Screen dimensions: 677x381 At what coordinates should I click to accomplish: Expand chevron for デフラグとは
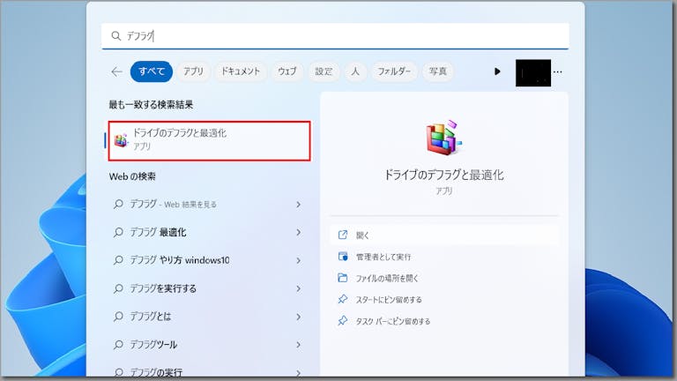[298, 317]
